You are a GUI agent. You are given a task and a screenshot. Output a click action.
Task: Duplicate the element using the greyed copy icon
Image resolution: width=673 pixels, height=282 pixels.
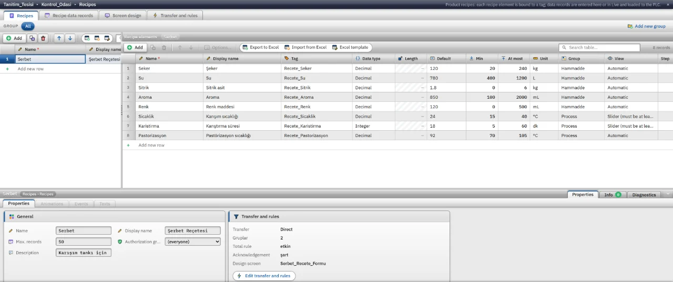point(153,47)
